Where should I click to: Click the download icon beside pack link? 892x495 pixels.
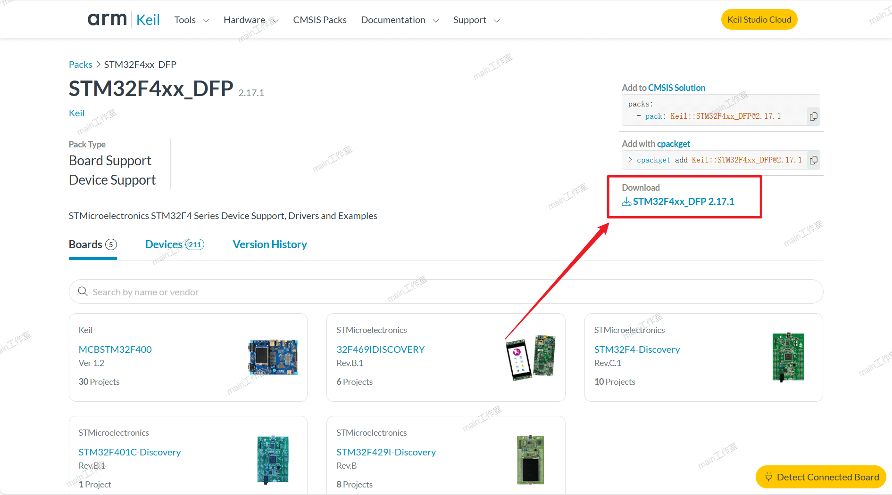click(626, 202)
